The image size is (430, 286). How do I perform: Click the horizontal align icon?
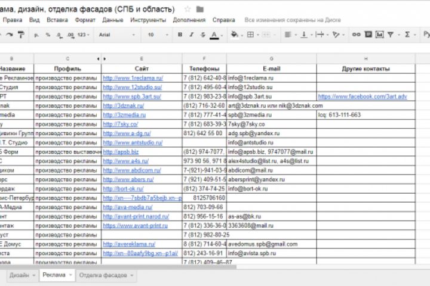pyautogui.click(x=288, y=35)
